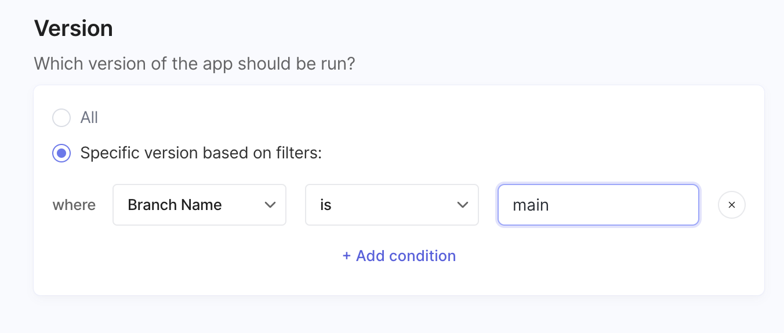Select the "All" radio button
The image size is (784, 333).
click(x=61, y=118)
